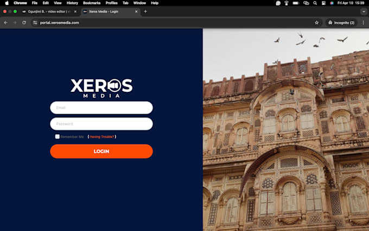Focus the Password input field

click(101, 124)
